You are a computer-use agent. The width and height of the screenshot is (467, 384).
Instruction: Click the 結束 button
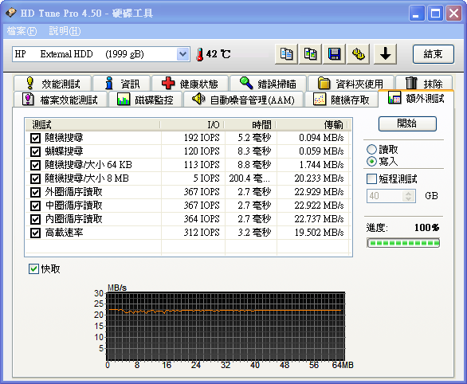433,54
